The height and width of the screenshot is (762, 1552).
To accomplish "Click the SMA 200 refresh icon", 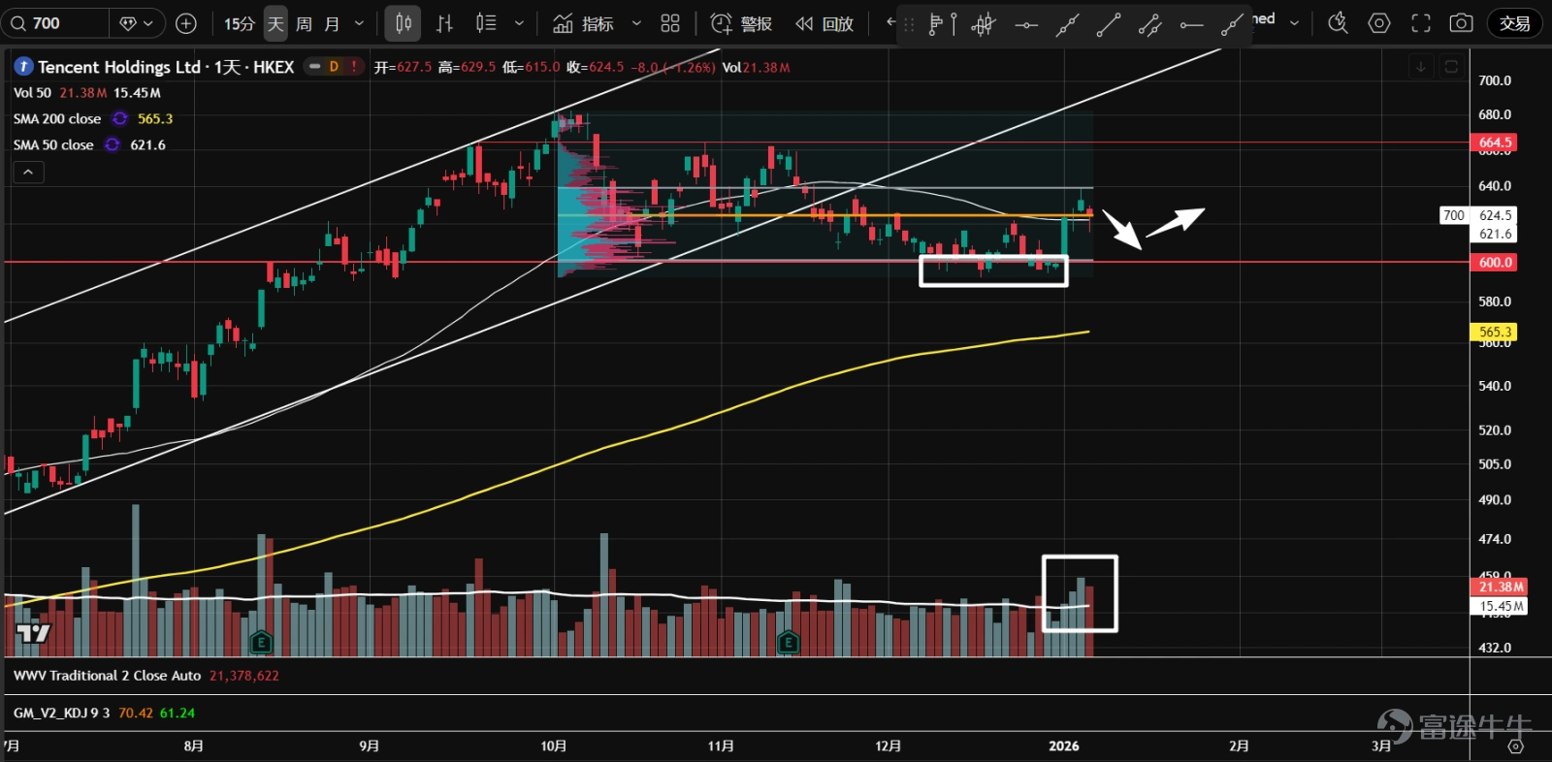I will pos(119,118).
